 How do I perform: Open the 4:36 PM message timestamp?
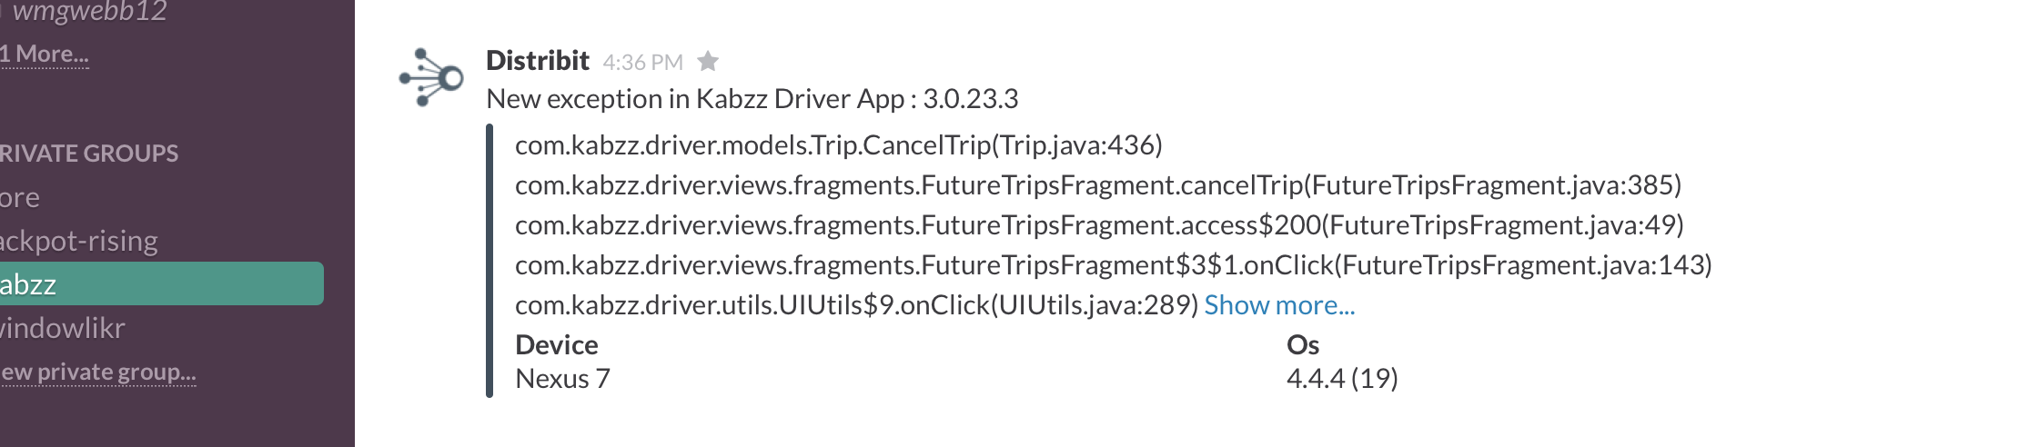click(642, 62)
